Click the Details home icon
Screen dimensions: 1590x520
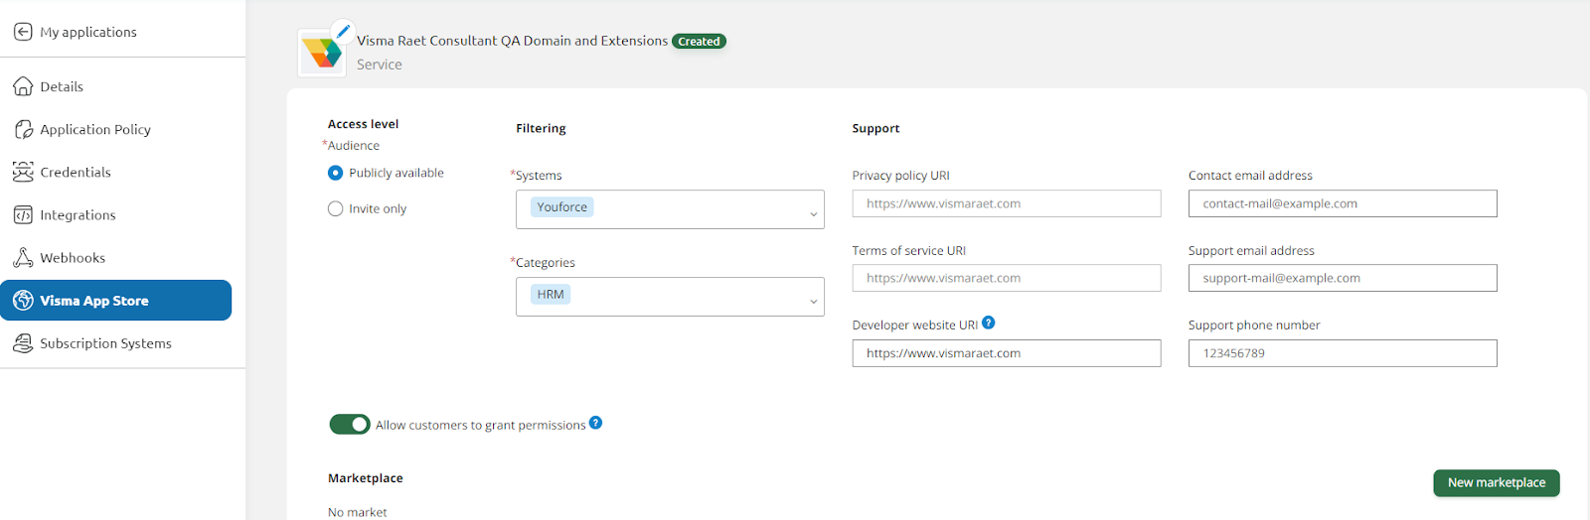23,86
